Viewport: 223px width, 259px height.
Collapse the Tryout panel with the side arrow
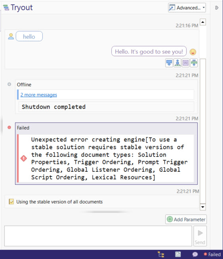(217, 8)
